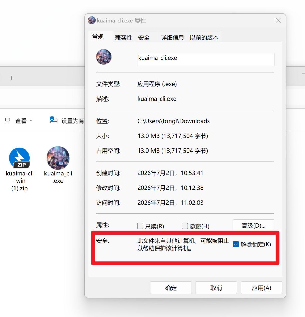Image resolution: width=305 pixels, height=317 pixels.
Task: Uncheck the 解除锁定(K) unblock checkbox
Action: point(236,244)
